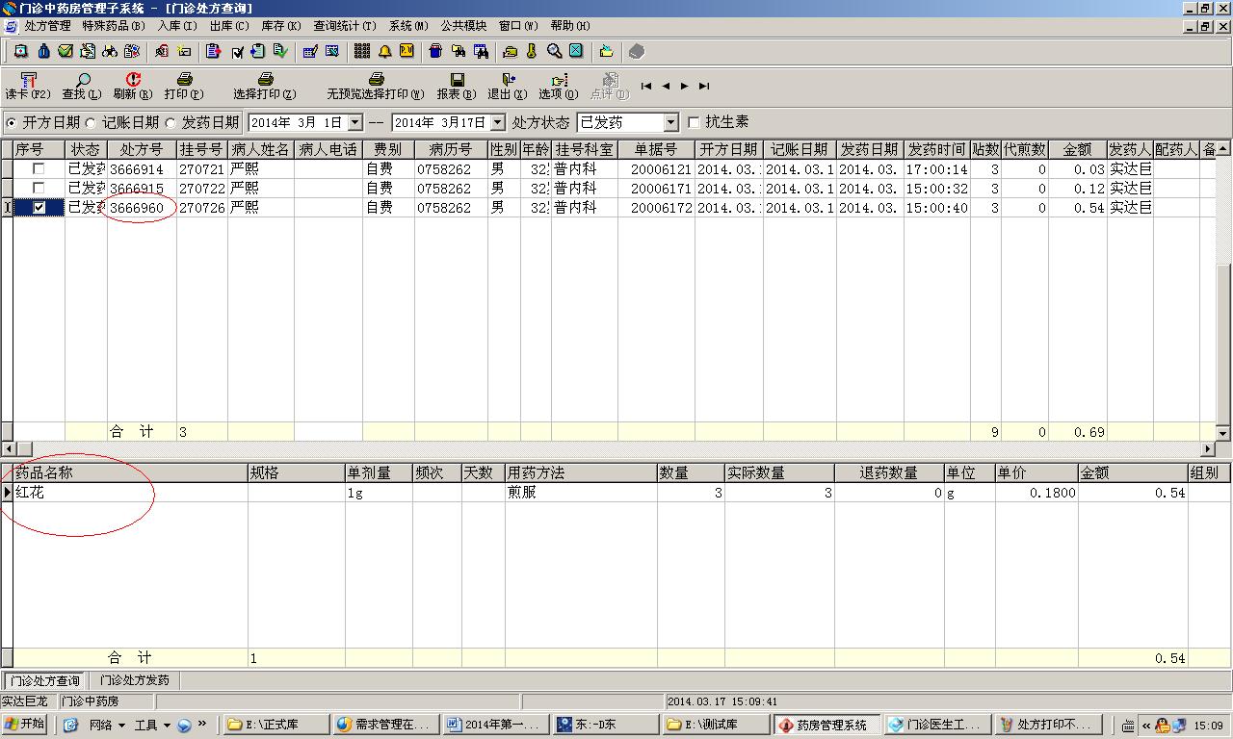Open 报表 report via floppy disk icon
Viewport: 1233px width, 739px height.
[457, 81]
